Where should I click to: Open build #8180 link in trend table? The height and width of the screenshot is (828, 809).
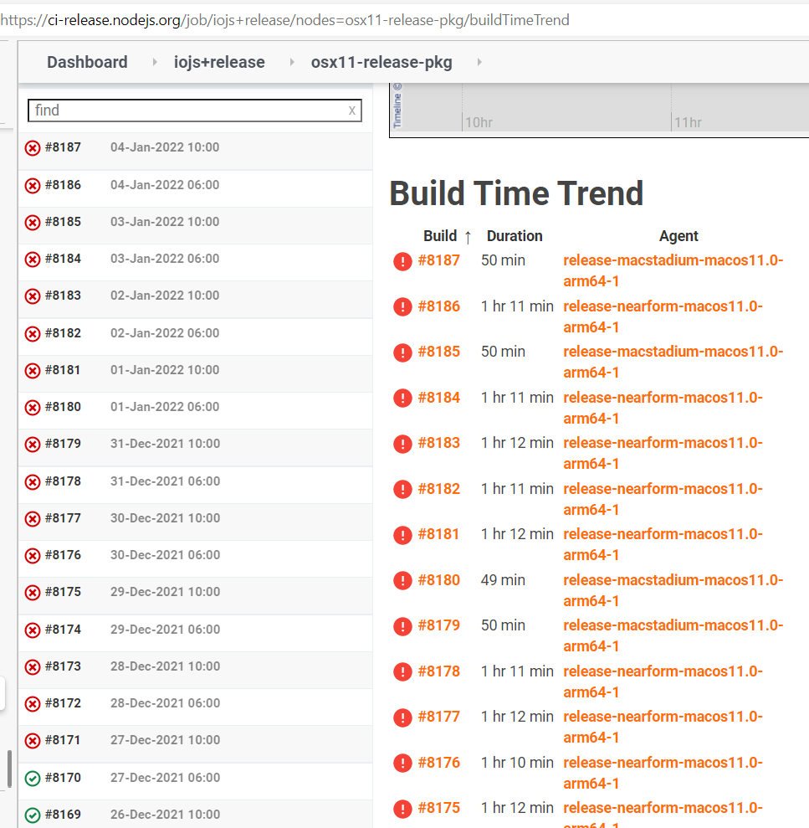(x=439, y=580)
